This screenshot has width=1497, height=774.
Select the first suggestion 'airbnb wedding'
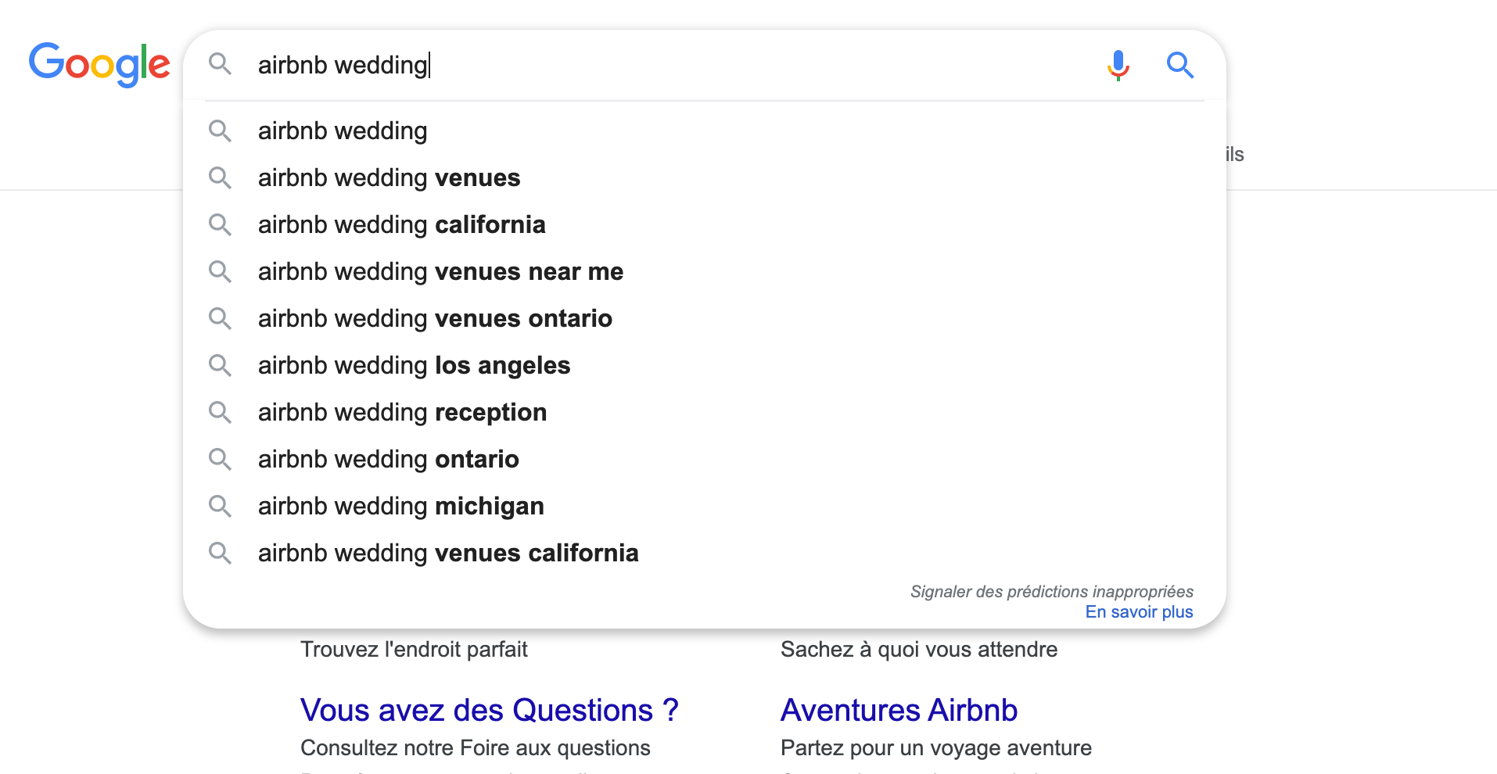[x=343, y=131]
